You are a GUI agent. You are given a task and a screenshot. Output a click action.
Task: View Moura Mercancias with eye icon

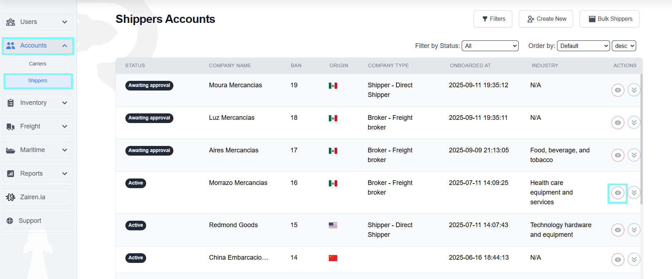click(x=618, y=90)
